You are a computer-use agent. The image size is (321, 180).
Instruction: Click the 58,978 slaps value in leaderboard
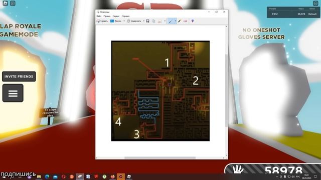pos(301,14)
